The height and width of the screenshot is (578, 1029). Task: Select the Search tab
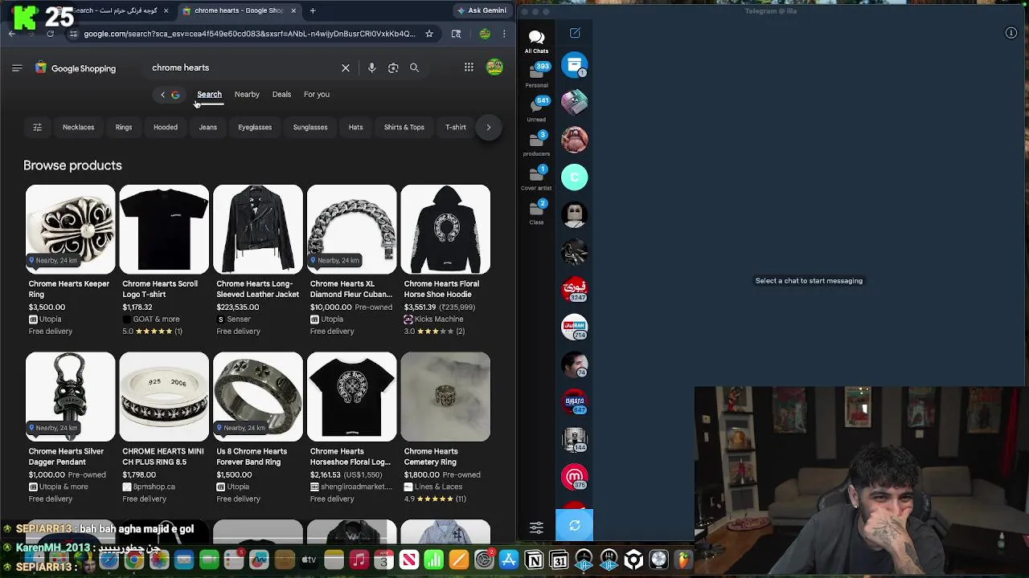point(209,95)
